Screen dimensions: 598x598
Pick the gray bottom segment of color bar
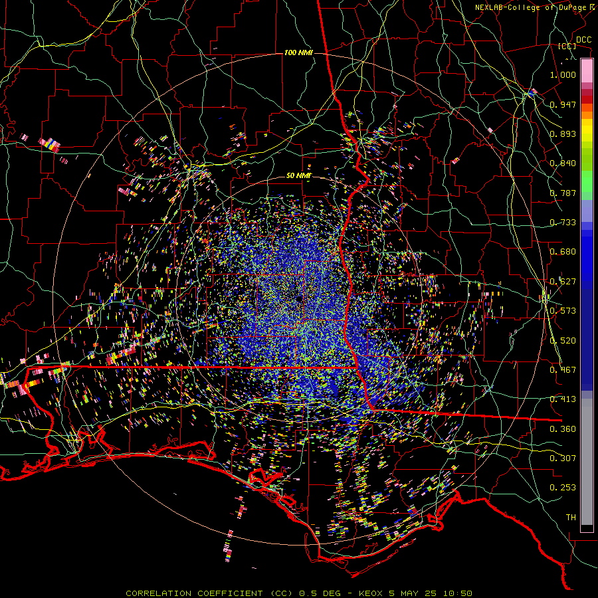587,462
